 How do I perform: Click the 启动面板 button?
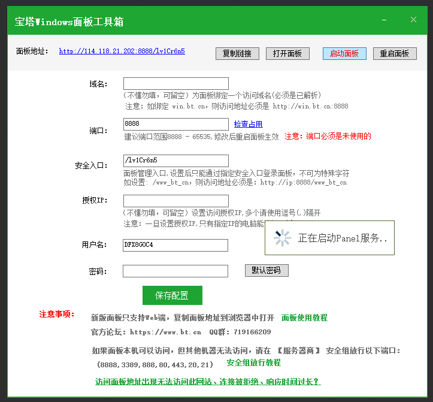344,53
